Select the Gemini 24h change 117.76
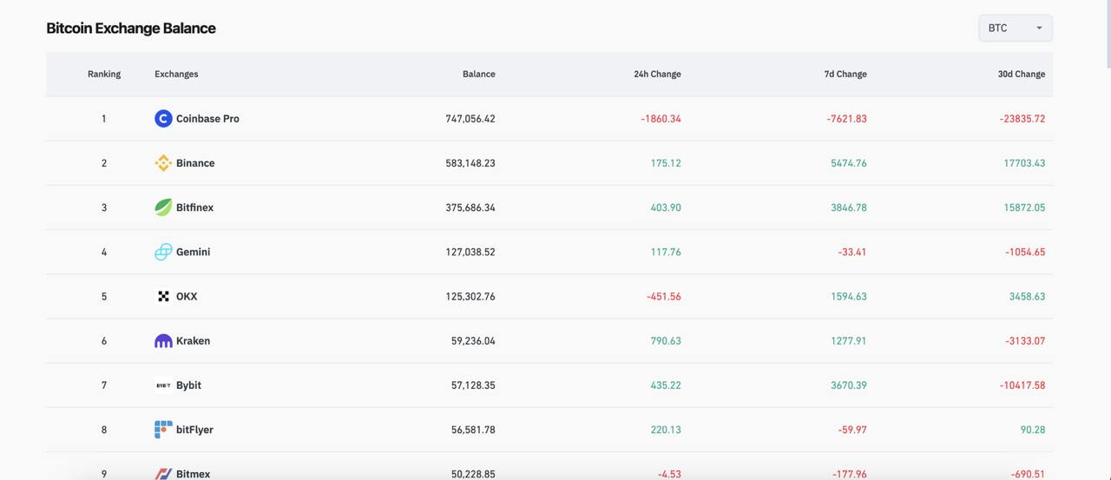The image size is (1111, 480). 666,252
